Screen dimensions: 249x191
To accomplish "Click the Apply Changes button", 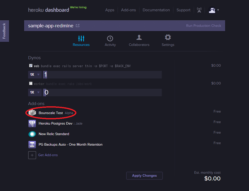I will [144, 176].
